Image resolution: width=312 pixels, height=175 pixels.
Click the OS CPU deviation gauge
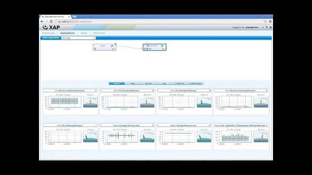click(x=147, y=102)
